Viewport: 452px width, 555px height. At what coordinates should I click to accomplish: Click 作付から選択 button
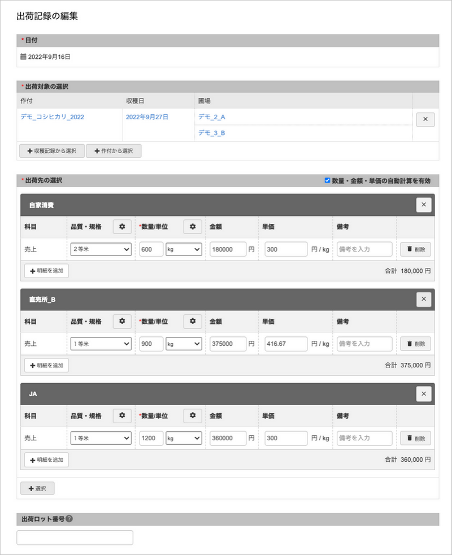coord(114,151)
